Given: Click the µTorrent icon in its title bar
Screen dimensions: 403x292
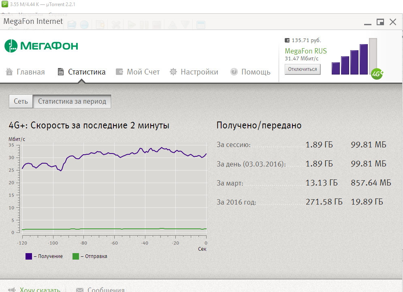Looking at the screenshot, I should point(4,4).
